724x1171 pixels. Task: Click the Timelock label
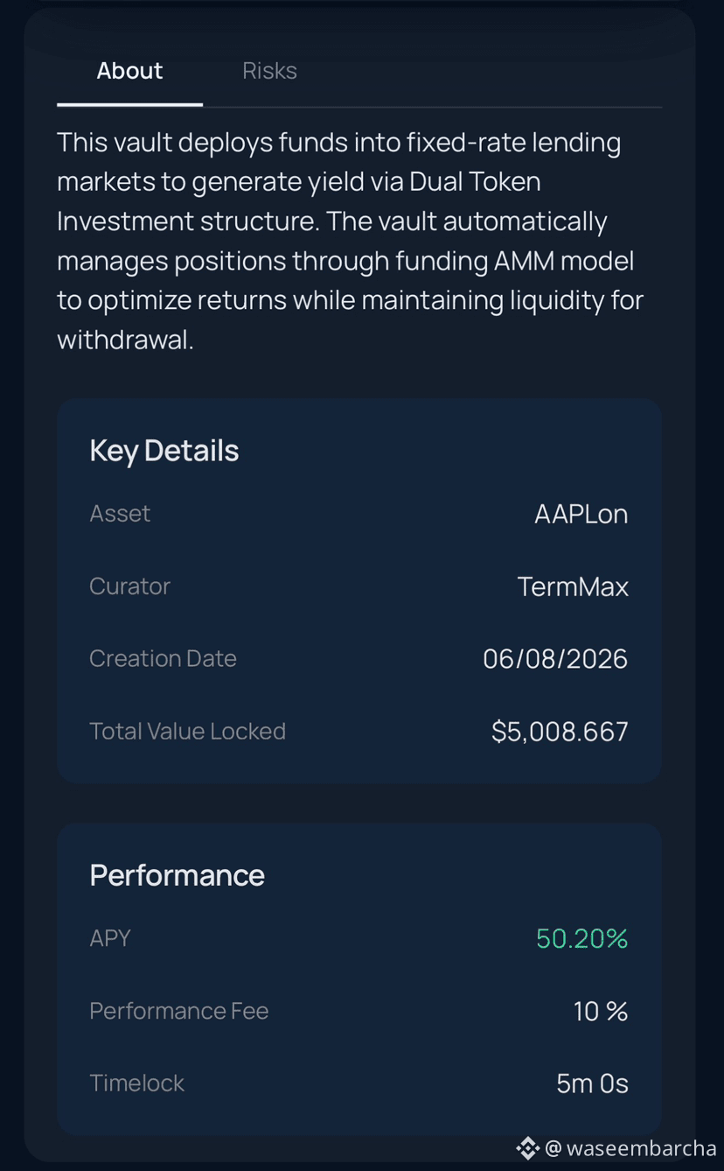[136, 1084]
